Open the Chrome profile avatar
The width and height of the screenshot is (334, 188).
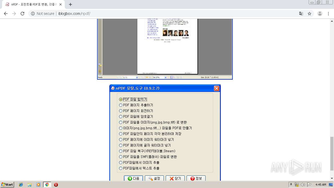click(320, 14)
